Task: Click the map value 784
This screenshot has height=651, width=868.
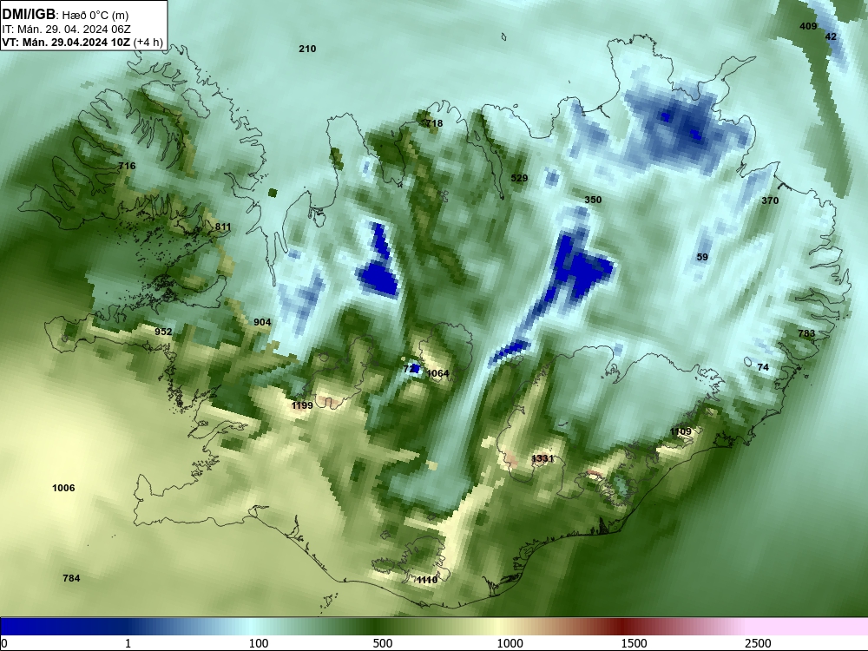Action: 71,578
